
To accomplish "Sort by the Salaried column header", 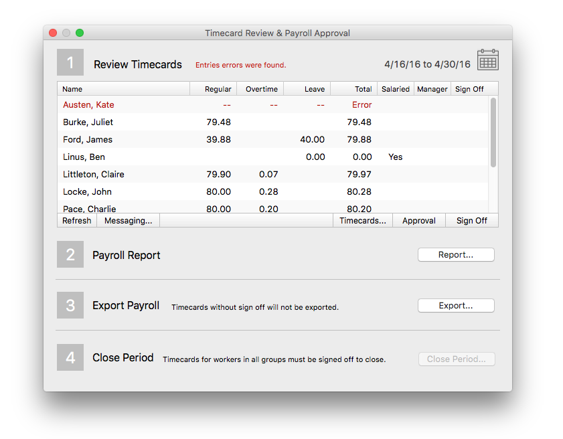I will click(x=396, y=89).
